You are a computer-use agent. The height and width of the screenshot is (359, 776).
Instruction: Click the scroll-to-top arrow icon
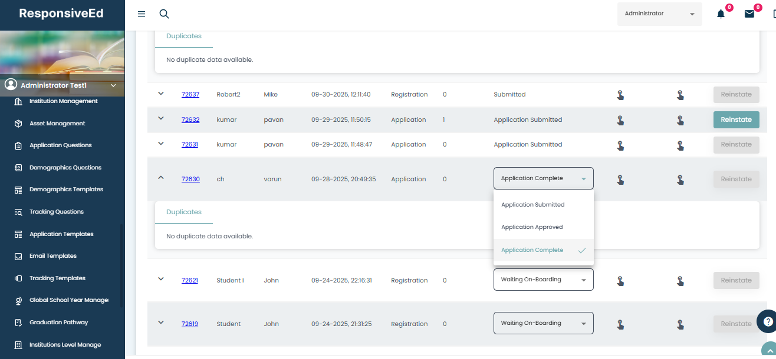768,350
